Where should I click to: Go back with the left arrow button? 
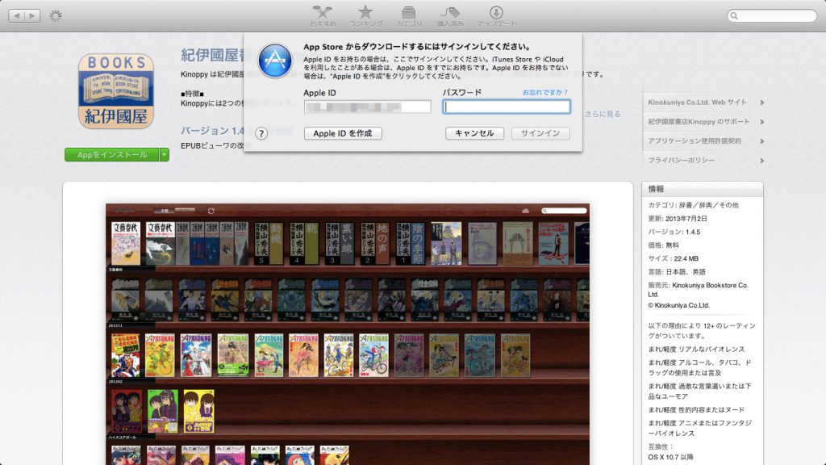[17, 16]
